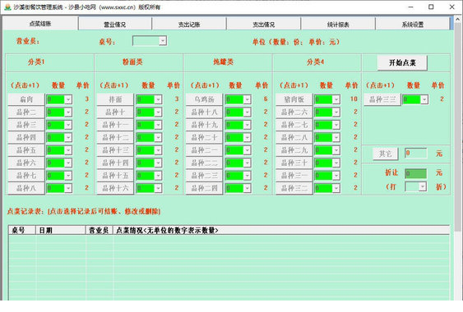Open the 桌号 table number dropdown
Image resolution: width=463 pixels, height=312 pixels.
click(163, 41)
